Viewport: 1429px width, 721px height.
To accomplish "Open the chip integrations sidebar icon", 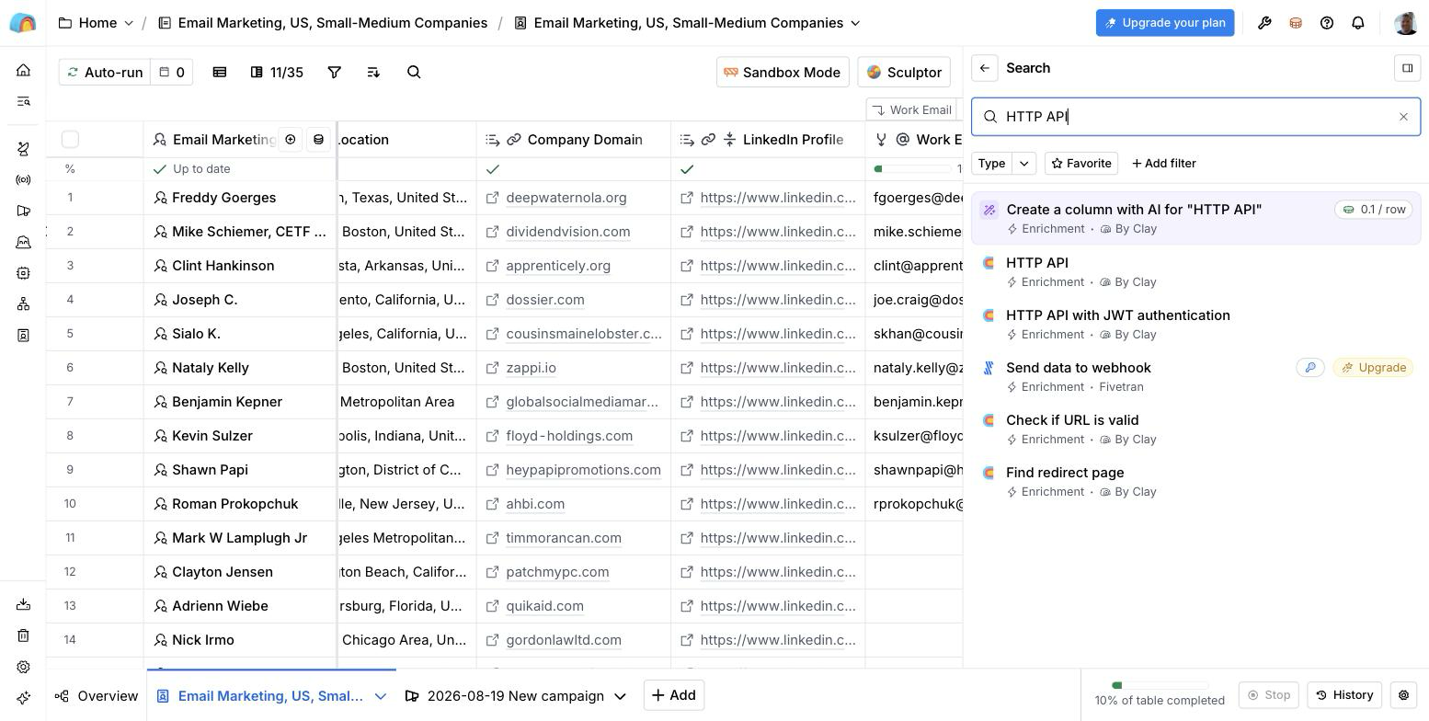I will pos(24,273).
